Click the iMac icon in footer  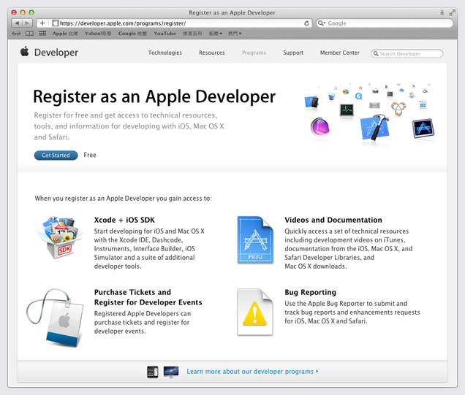point(171,372)
